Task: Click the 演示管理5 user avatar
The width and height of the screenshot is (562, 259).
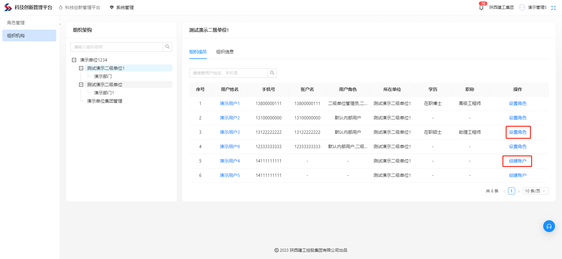Action: (522, 7)
